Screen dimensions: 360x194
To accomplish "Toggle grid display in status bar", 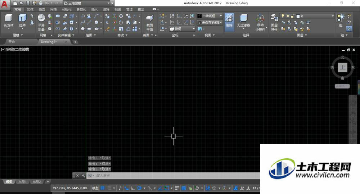I will [x=103, y=188].
